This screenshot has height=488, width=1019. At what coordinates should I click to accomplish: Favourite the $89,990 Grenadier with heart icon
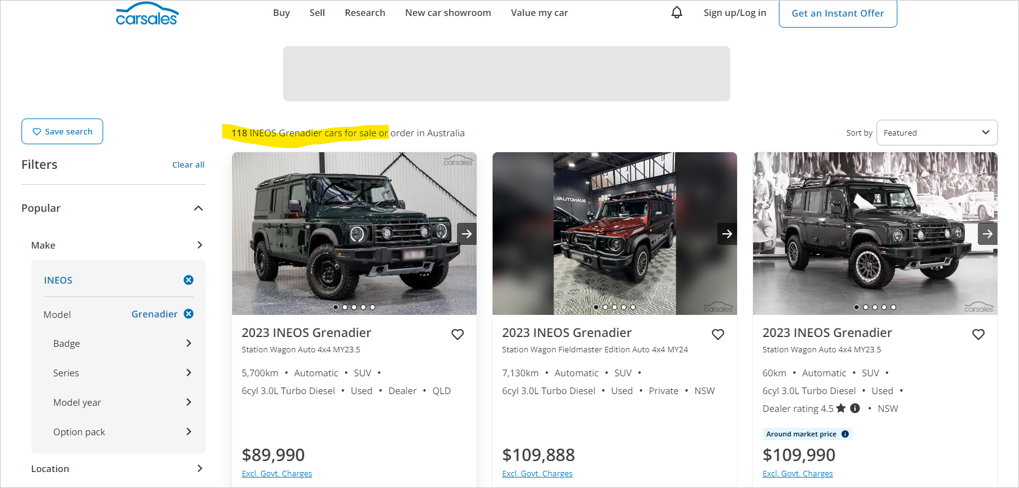[x=458, y=334]
